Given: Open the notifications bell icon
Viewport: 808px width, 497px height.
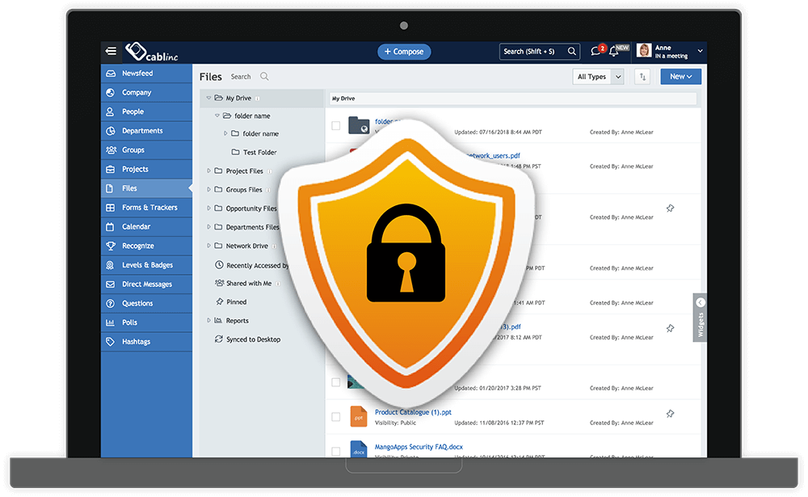Looking at the screenshot, I should coord(614,51).
